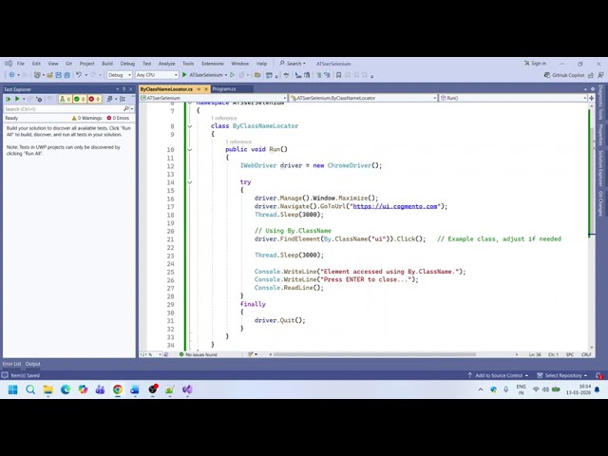608x456 pixels.
Task: Toggle the red failed tests filter
Action: (94, 99)
